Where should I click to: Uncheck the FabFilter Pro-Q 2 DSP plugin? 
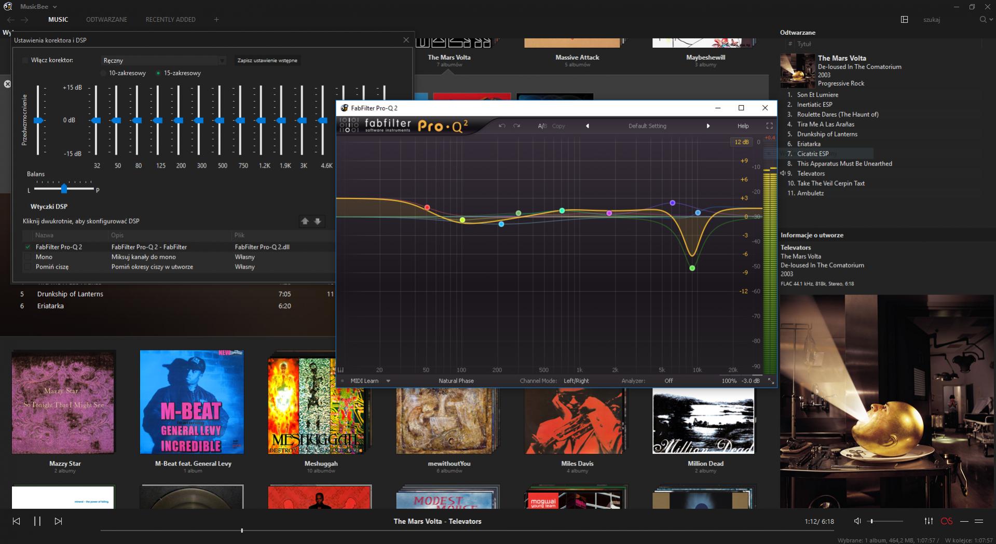click(28, 247)
